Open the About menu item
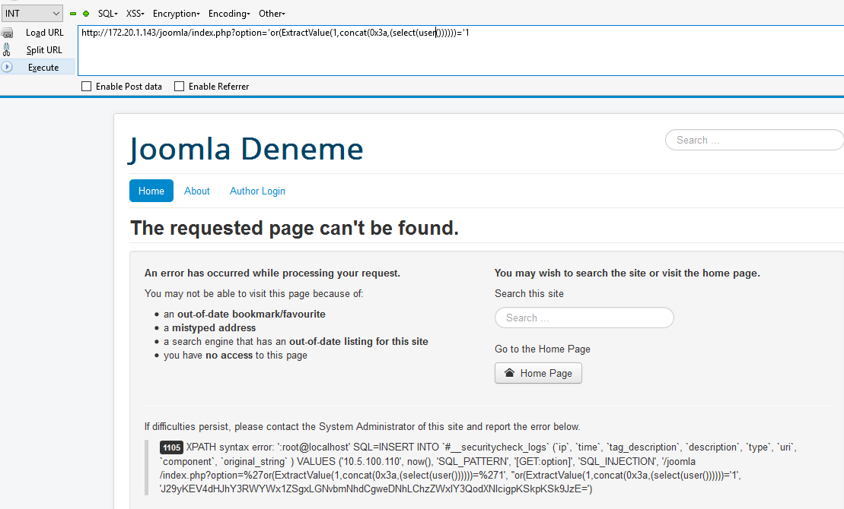The width and height of the screenshot is (844, 509). pyautogui.click(x=197, y=191)
